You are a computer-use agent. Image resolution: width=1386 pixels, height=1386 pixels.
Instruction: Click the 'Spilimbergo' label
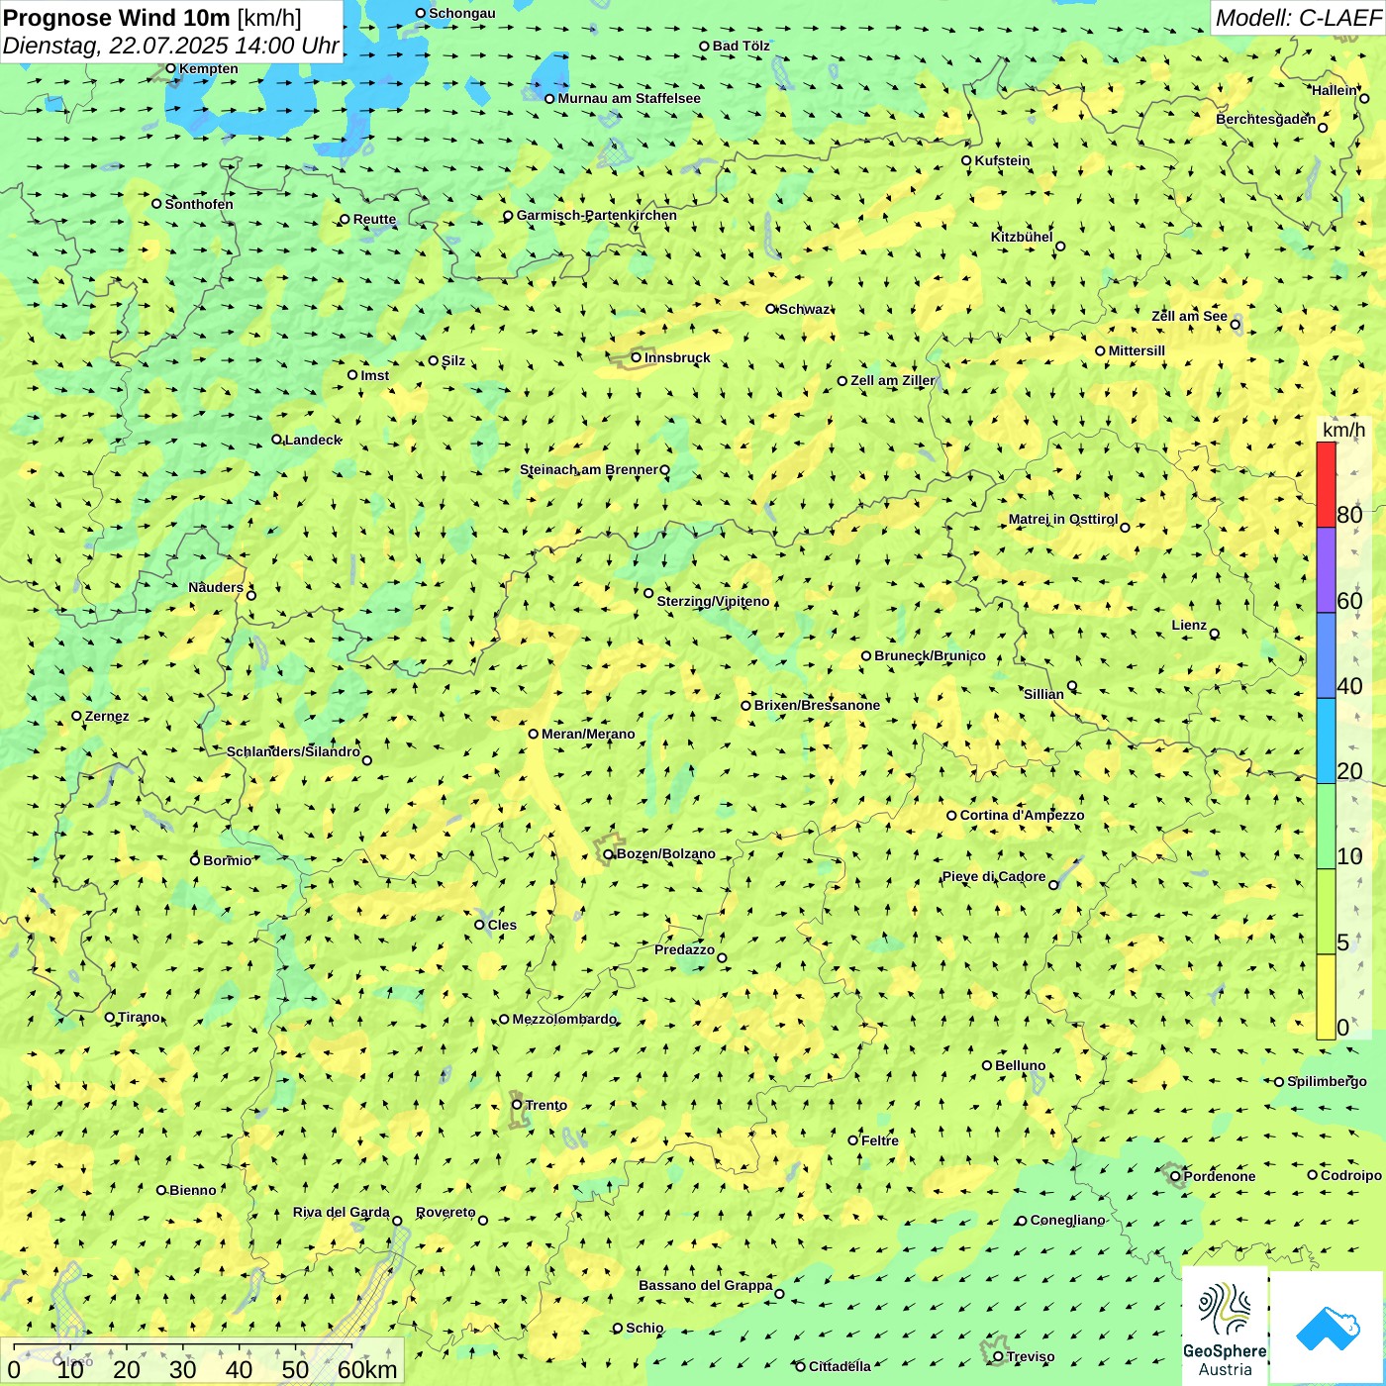click(1327, 1081)
